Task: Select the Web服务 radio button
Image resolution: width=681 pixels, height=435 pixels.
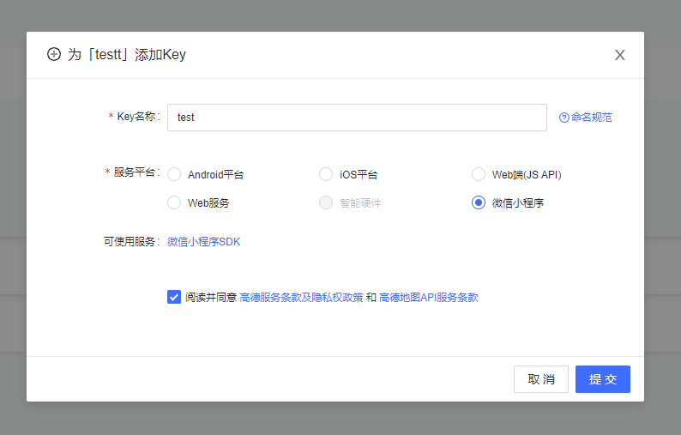Action: point(174,202)
